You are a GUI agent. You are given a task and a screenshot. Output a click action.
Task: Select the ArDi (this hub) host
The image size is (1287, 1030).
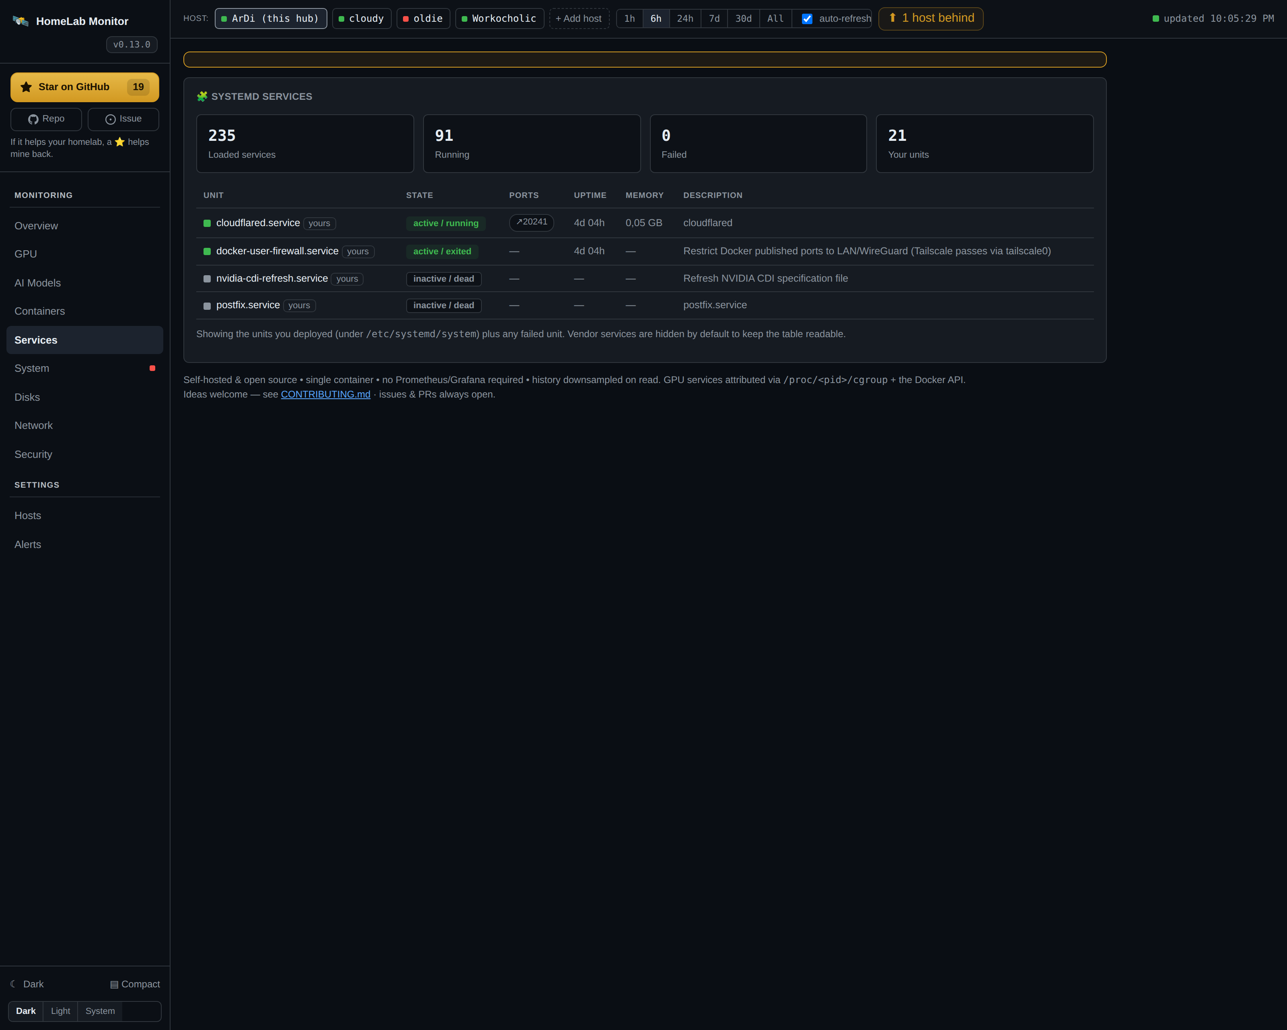[271, 19]
